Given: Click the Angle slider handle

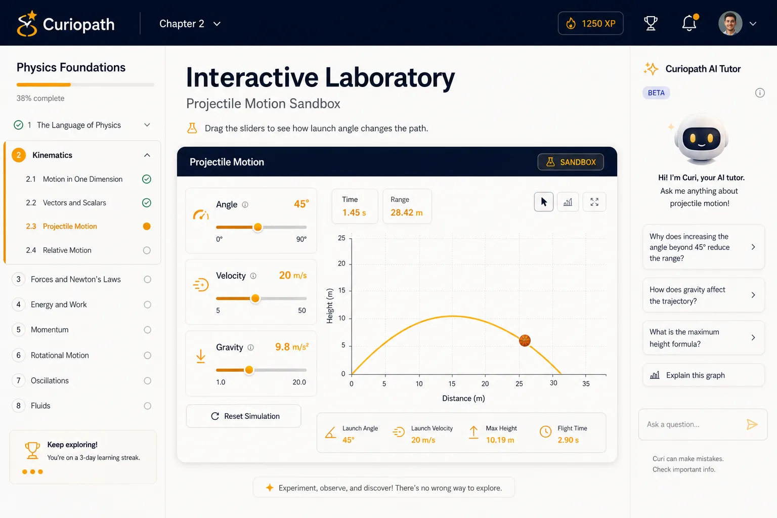Looking at the screenshot, I should 258,227.
